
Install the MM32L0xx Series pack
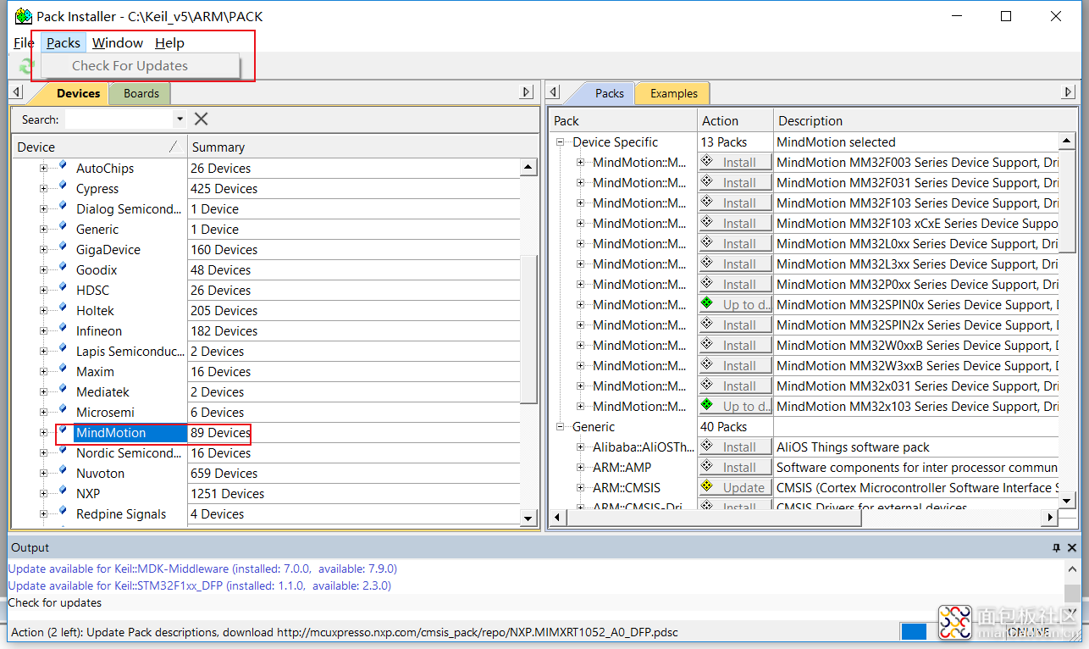735,243
